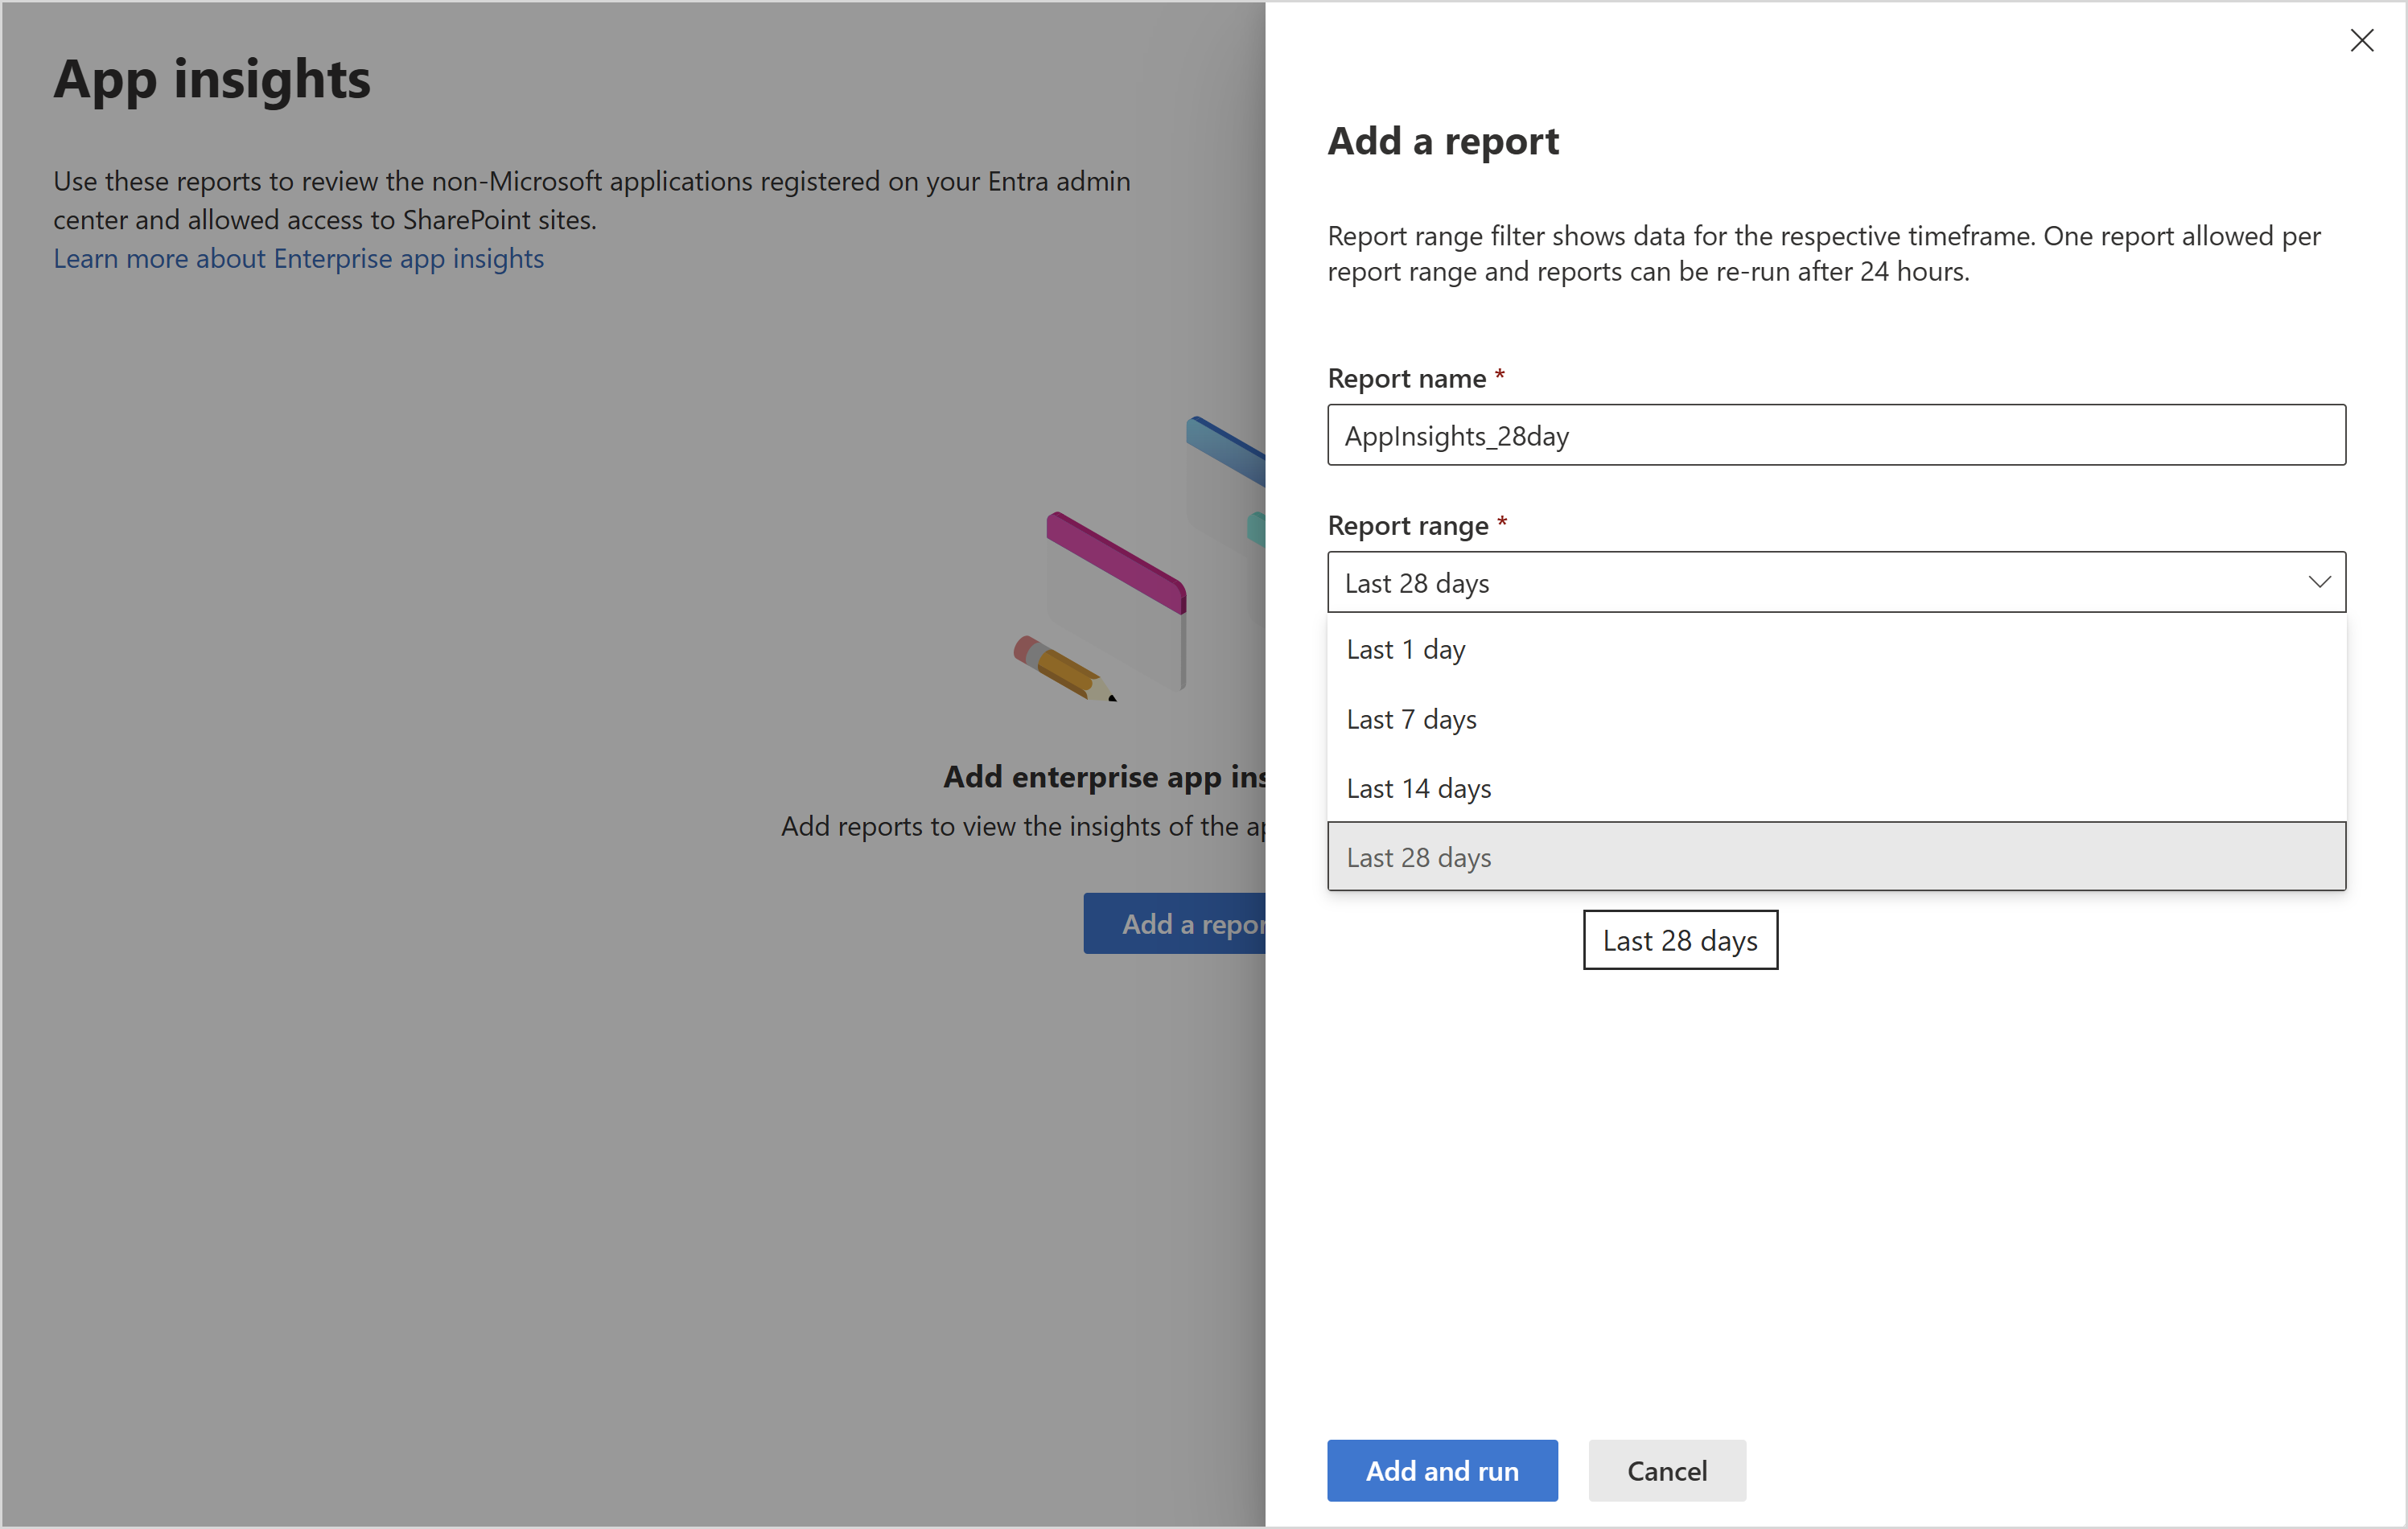Click Add enterprise app insights heading
Image resolution: width=2408 pixels, height=1529 pixels.
tap(1104, 777)
